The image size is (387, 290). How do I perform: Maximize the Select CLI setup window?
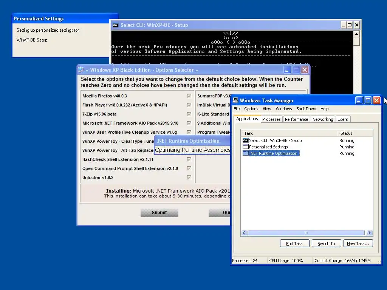coord(350,25)
